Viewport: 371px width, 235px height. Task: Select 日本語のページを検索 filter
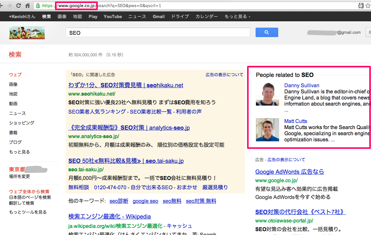(30, 197)
